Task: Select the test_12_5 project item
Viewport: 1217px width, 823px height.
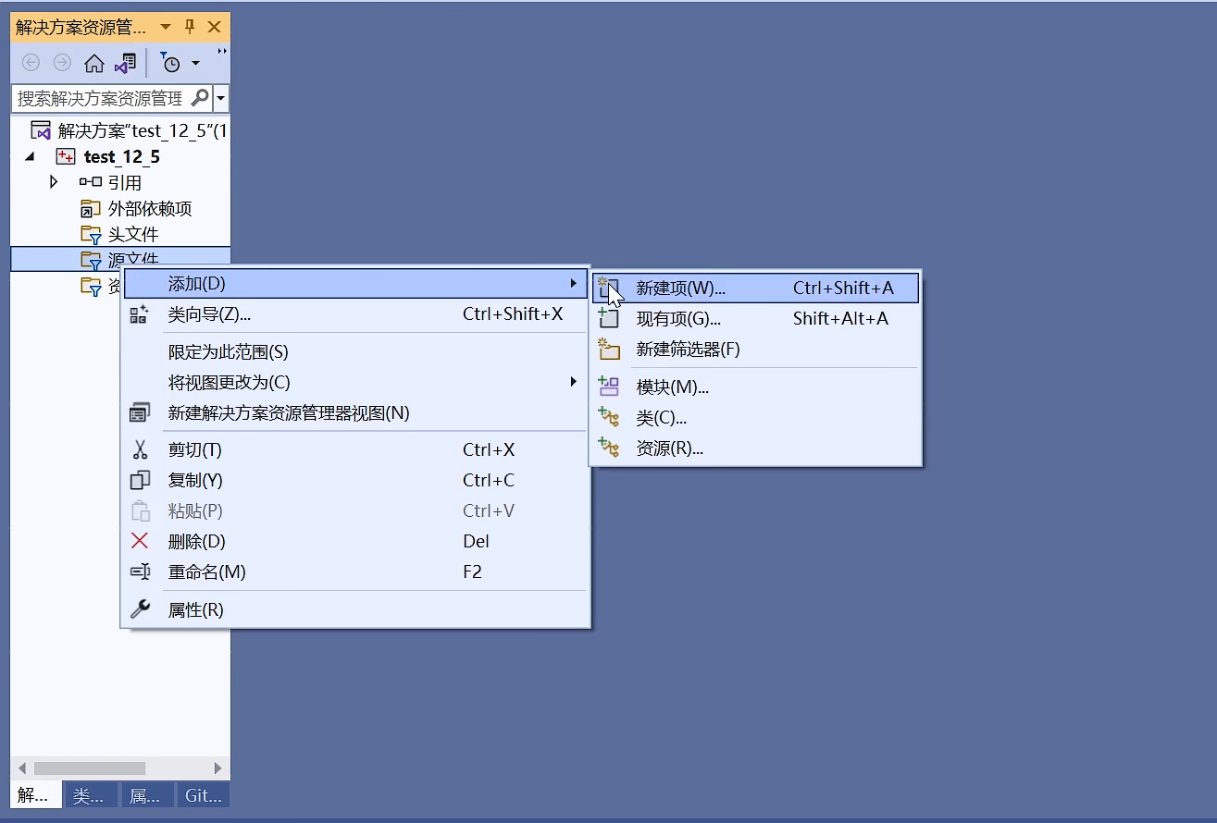Action: pyautogui.click(x=121, y=157)
